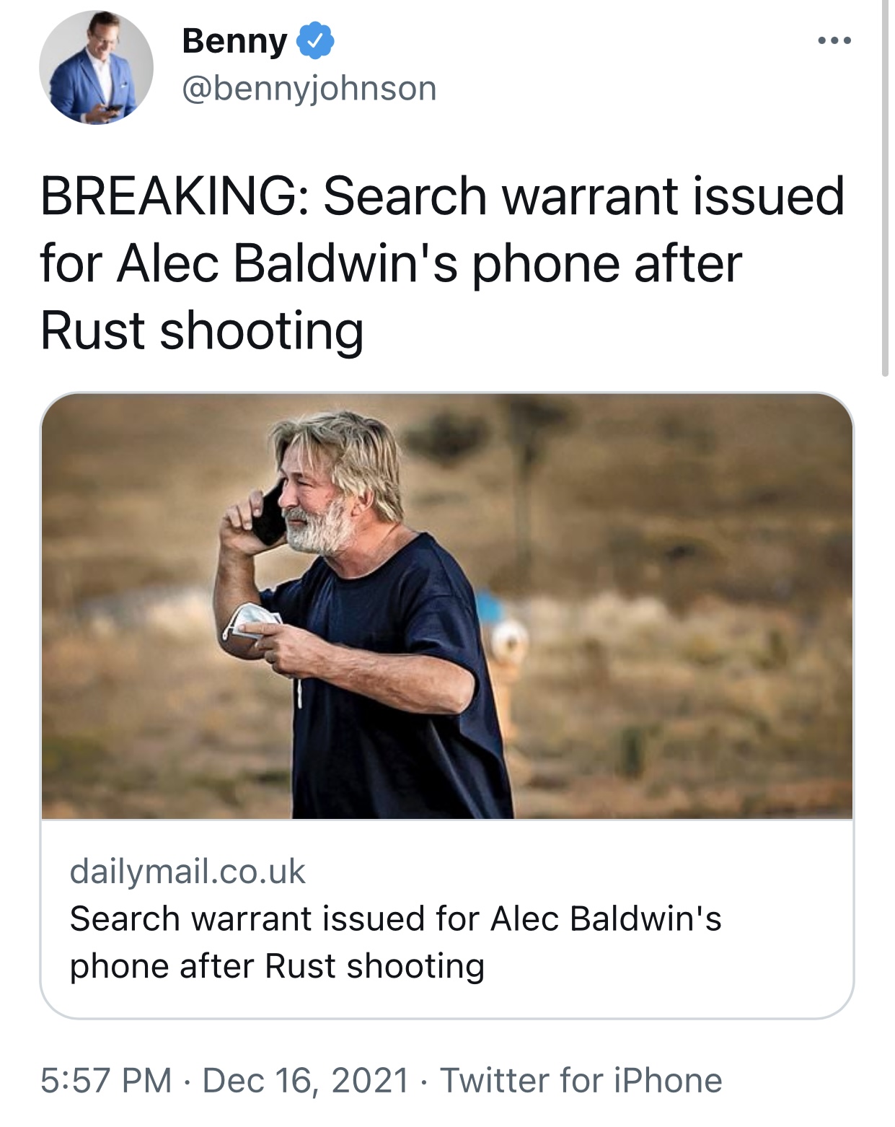The image size is (895, 1127).
Task: Click the phone in the preview image
Action: click(268, 512)
